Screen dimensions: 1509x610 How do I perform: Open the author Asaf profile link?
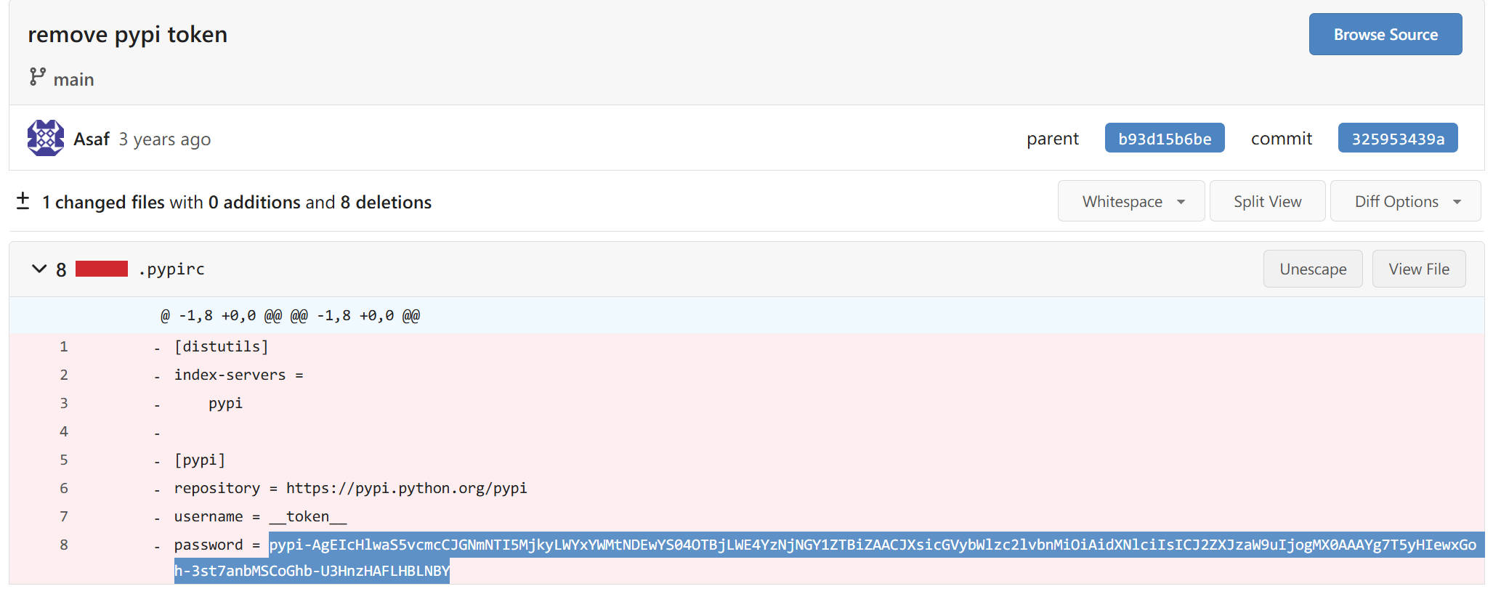point(92,139)
